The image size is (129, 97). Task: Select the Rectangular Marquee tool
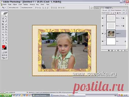click(x=3, y=16)
